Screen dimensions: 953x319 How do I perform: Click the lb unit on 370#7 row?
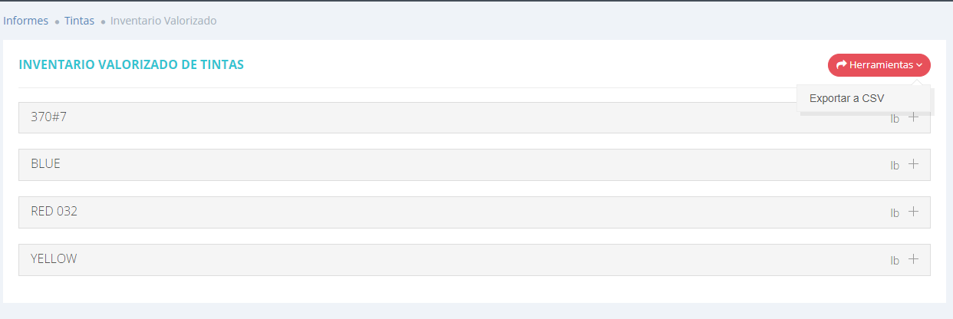895,119
